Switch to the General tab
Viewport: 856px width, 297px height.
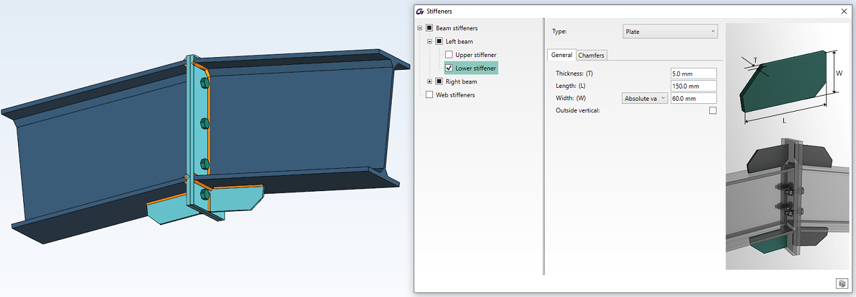click(x=561, y=55)
